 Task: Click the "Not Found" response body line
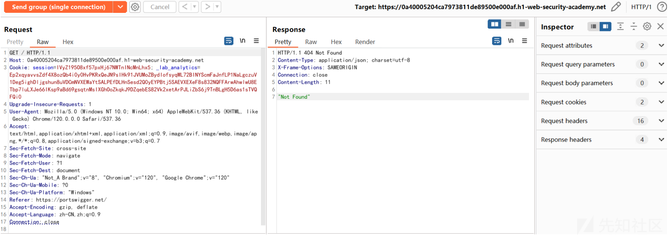(x=294, y=97)
